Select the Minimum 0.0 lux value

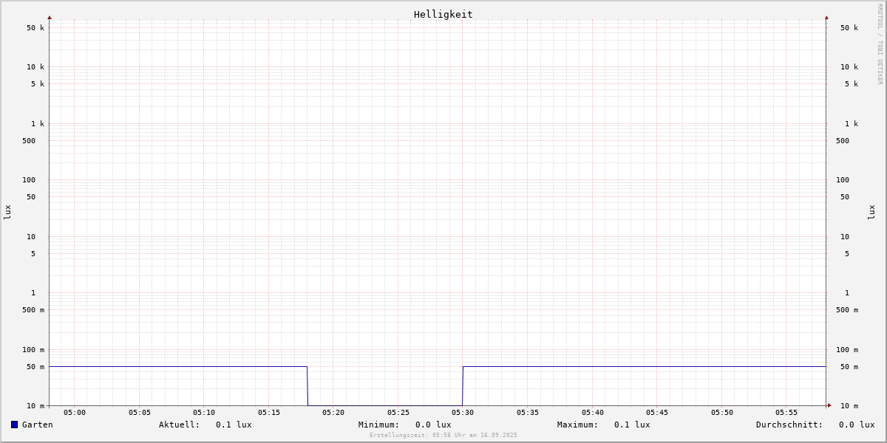[433, 425]
